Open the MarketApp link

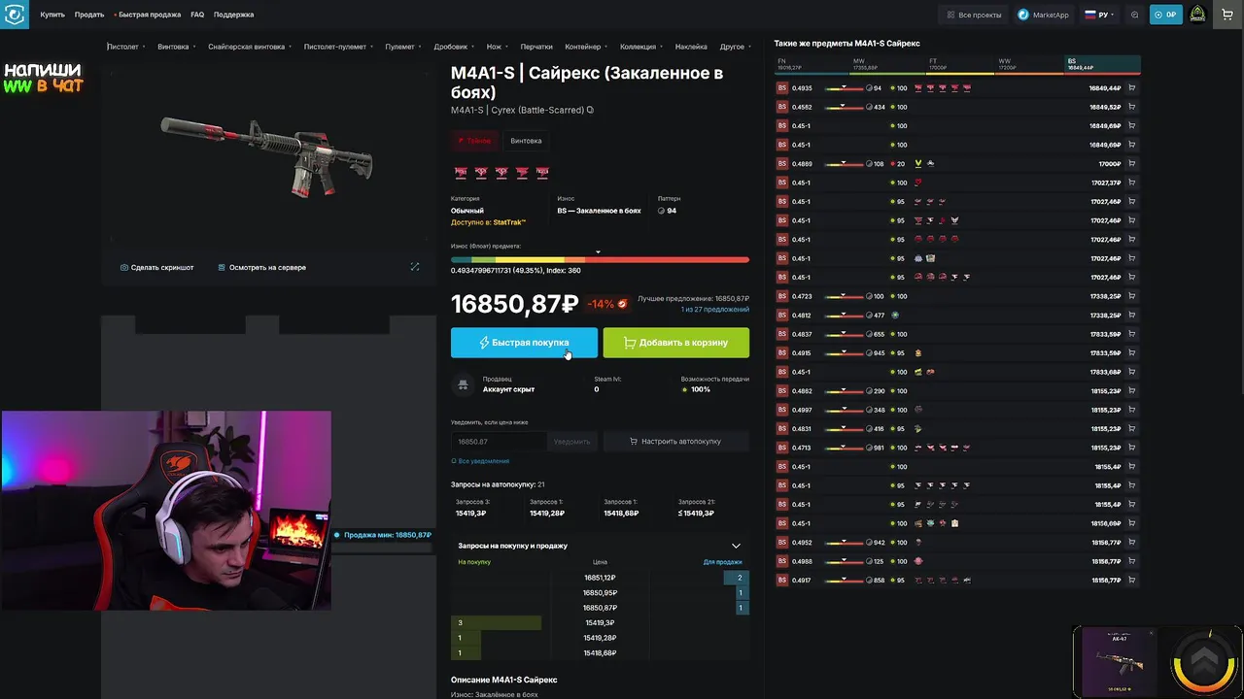[1044, 15]
